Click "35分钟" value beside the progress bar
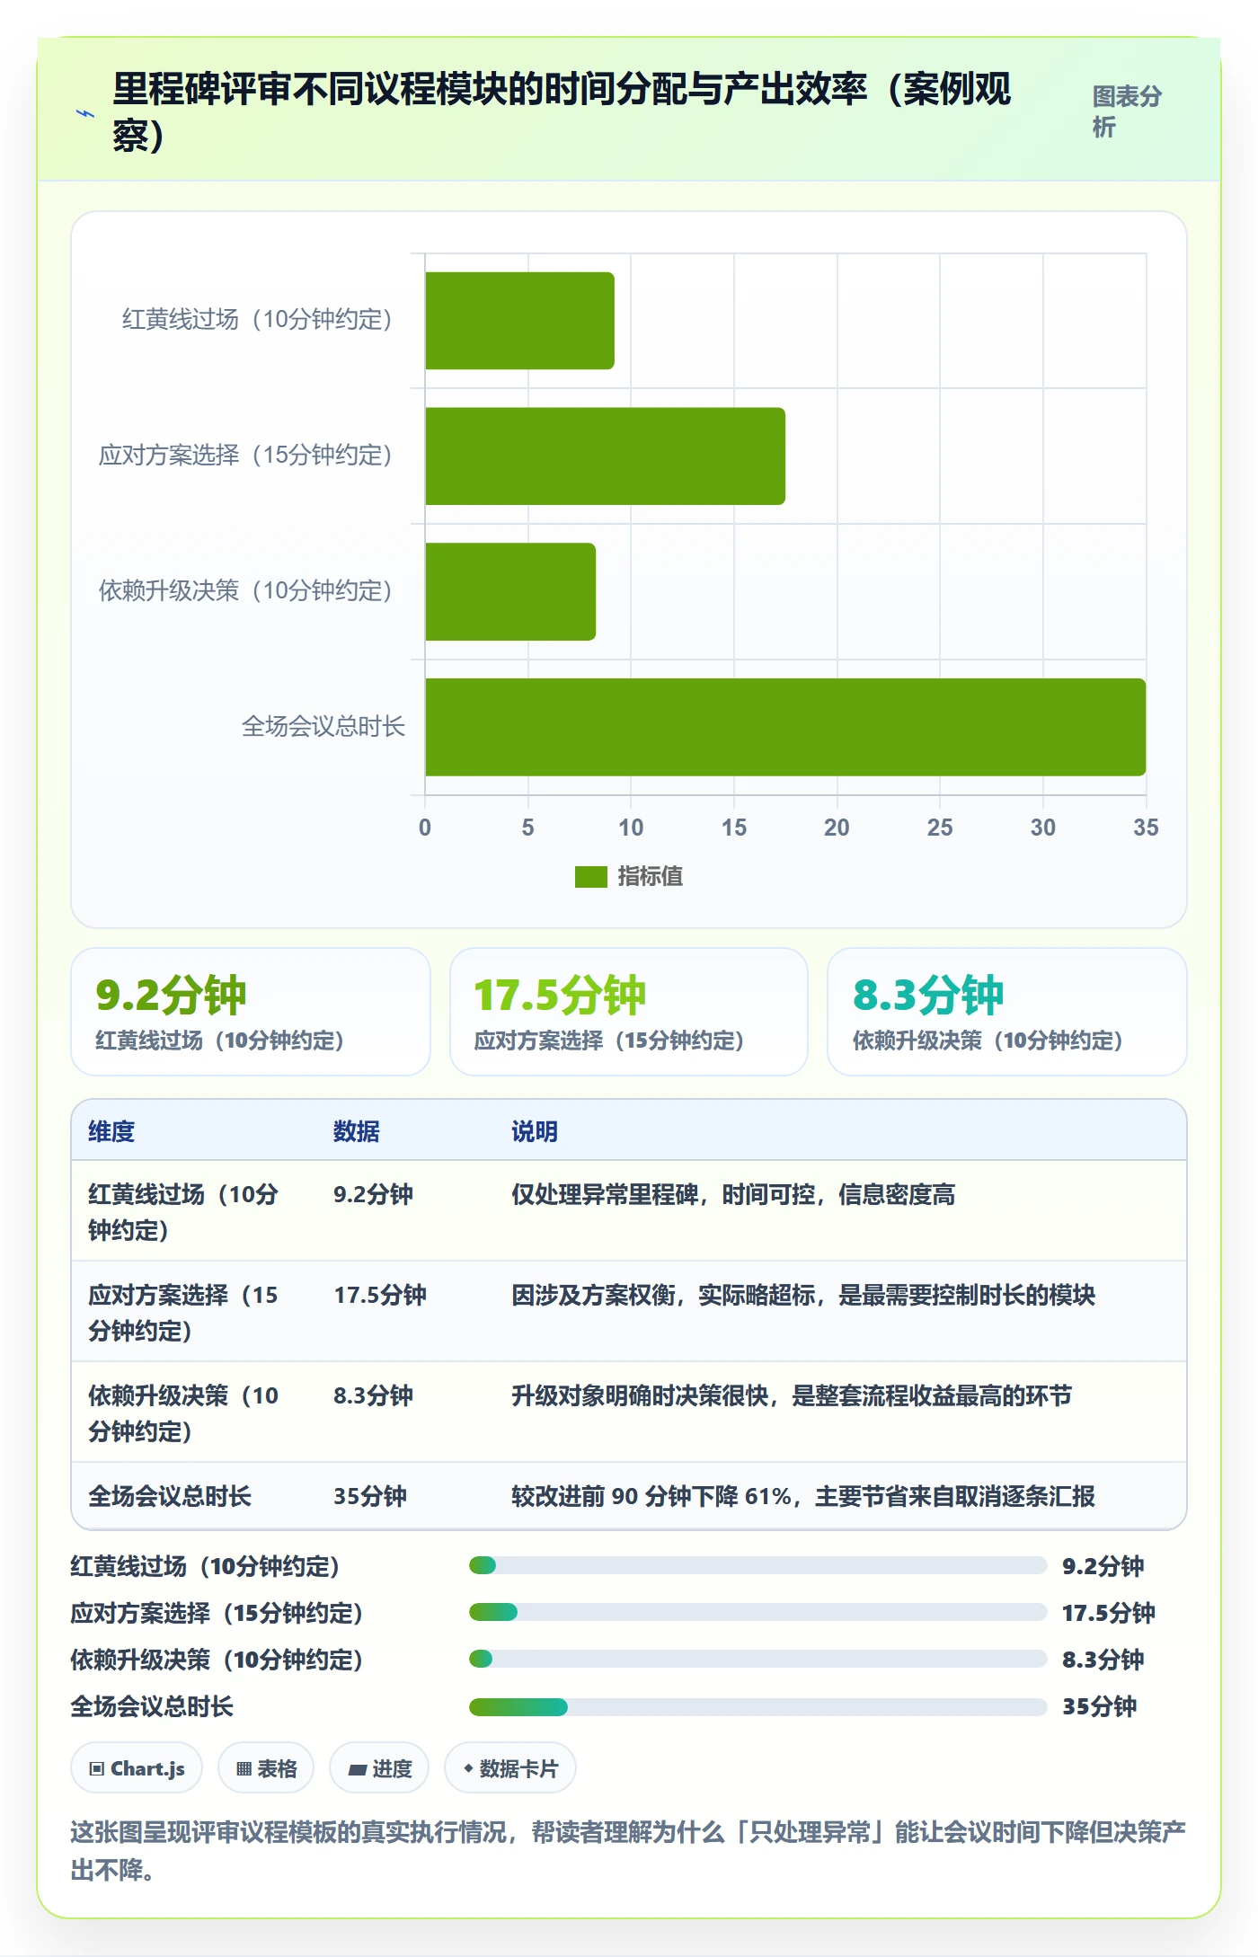Screen dimensions: 1258x1957 point(1100,1706)
